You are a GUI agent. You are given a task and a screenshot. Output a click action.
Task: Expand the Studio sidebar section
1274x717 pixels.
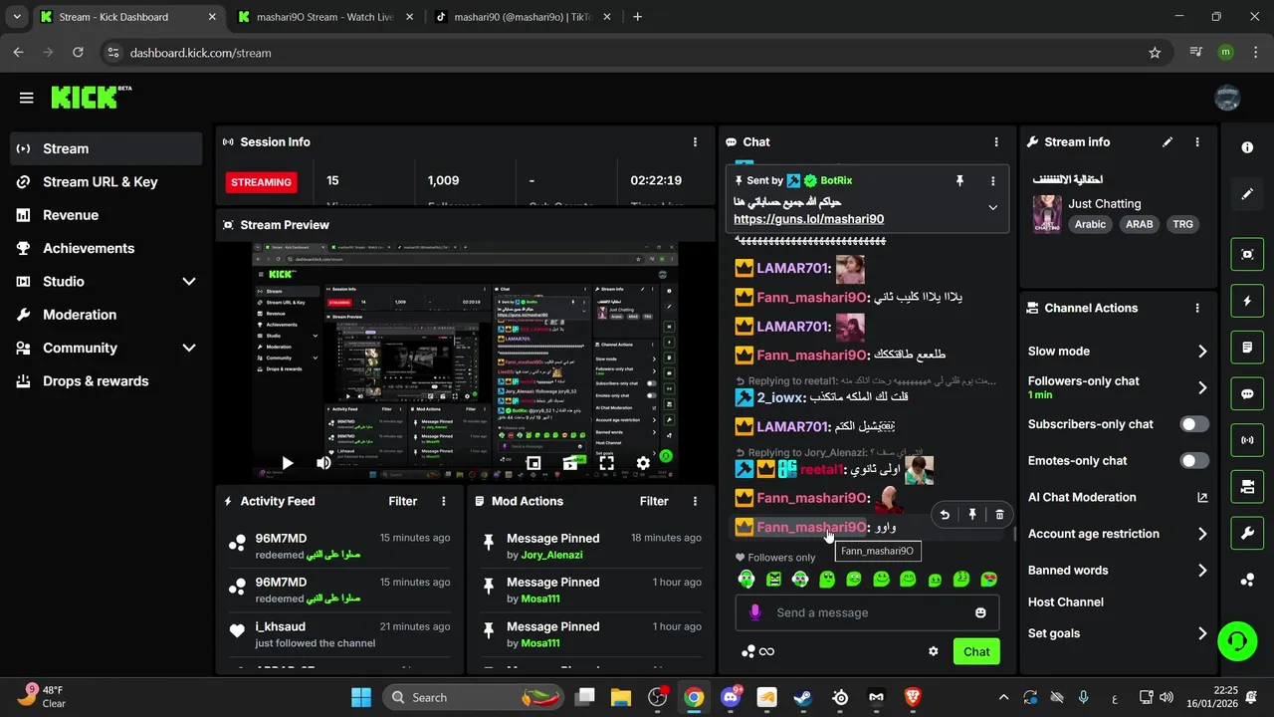106,282
